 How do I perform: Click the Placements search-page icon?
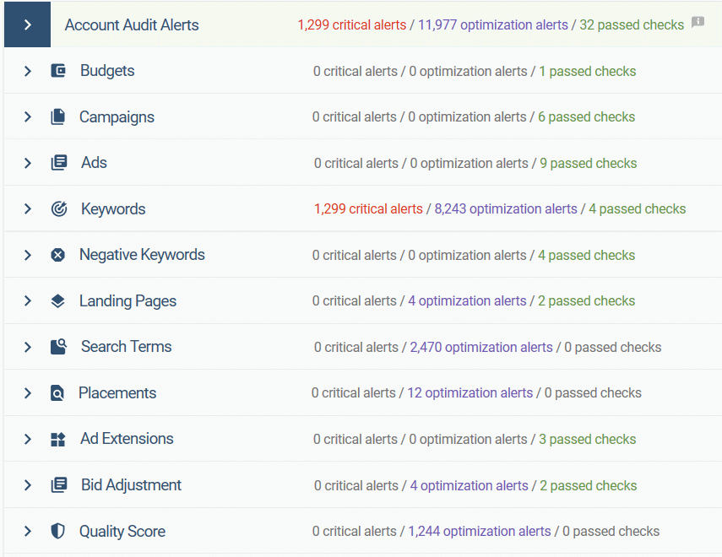click(57, 393)
